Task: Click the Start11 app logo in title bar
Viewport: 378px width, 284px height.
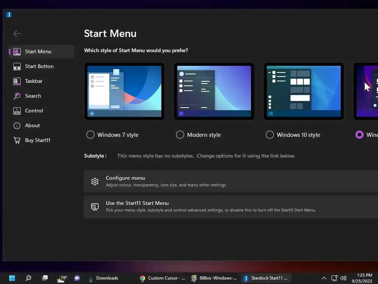Action: [9, 15]
